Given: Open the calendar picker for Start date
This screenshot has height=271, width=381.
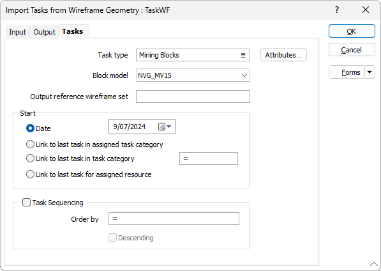Looking at the screenshot, I should point(165,127).
